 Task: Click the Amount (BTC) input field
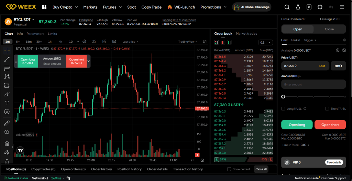[313, 84]
